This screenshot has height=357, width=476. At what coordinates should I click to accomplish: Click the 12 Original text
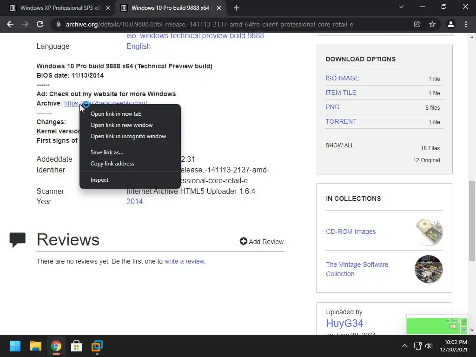426,160
